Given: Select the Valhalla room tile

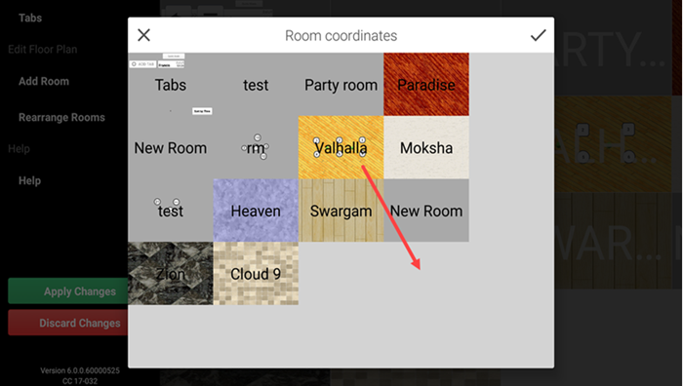Looking at the screenshot, I should (341, 147).
